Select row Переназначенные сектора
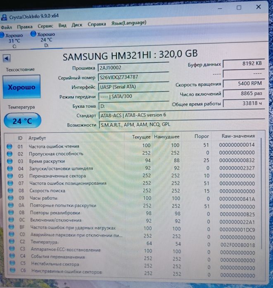The width and height of the screenshot is (273, 288). [131, 176]
